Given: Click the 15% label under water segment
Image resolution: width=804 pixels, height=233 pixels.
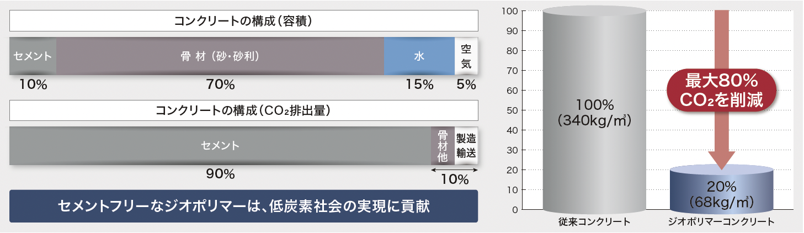Looking at the screenshot, I should pyautogui.click(x=419, y=84).
